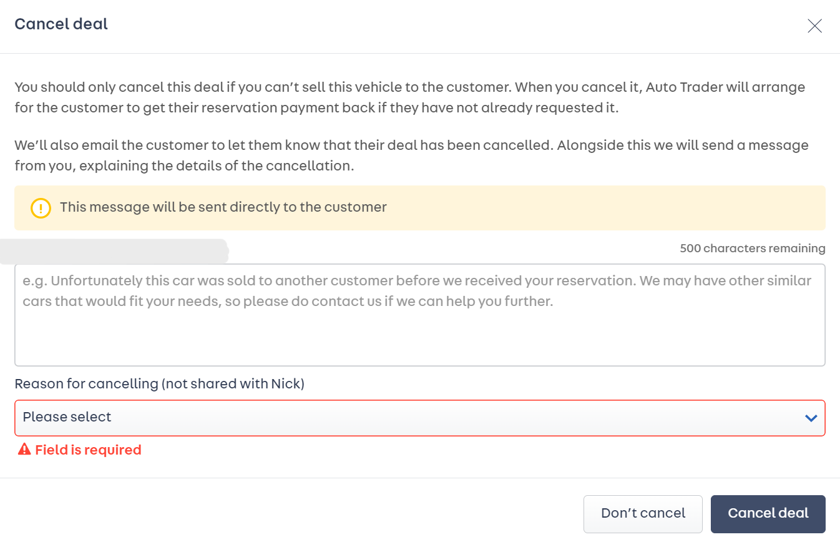
Task: Click the Cancel deal dialog title
Action: tap(61, 24)
